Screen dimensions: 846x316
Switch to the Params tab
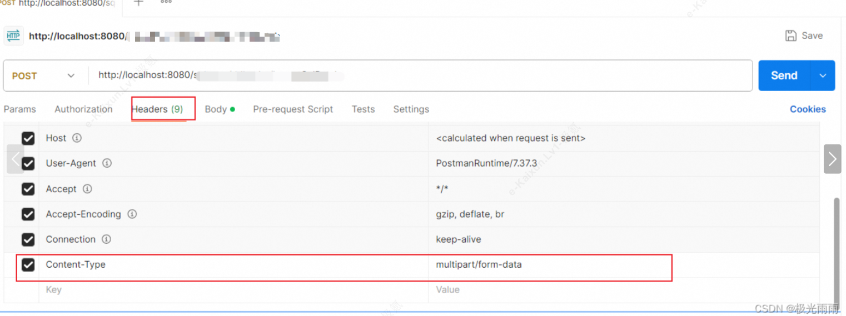point(19,109)
